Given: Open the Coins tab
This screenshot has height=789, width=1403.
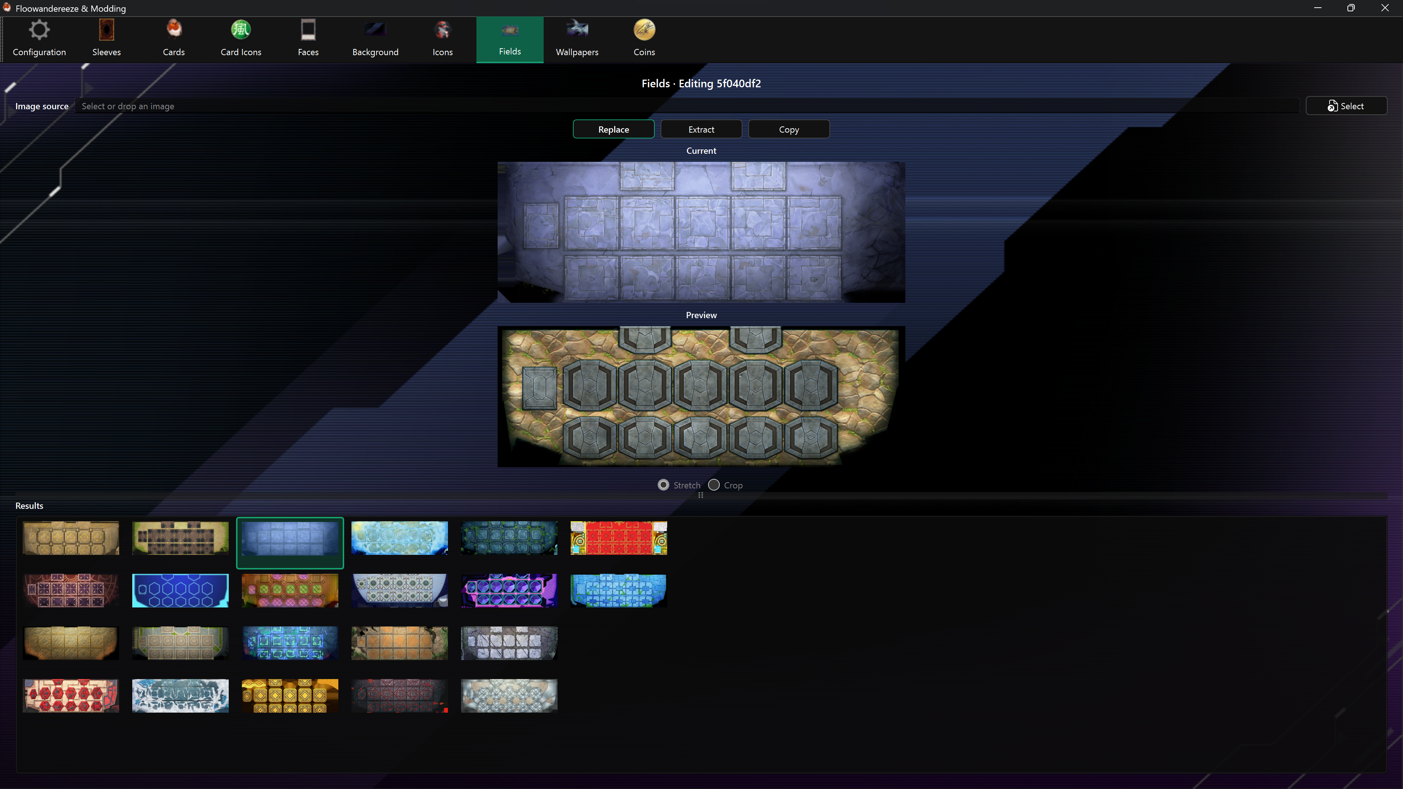Looking at the screenshot, I should tap(644, 39).
